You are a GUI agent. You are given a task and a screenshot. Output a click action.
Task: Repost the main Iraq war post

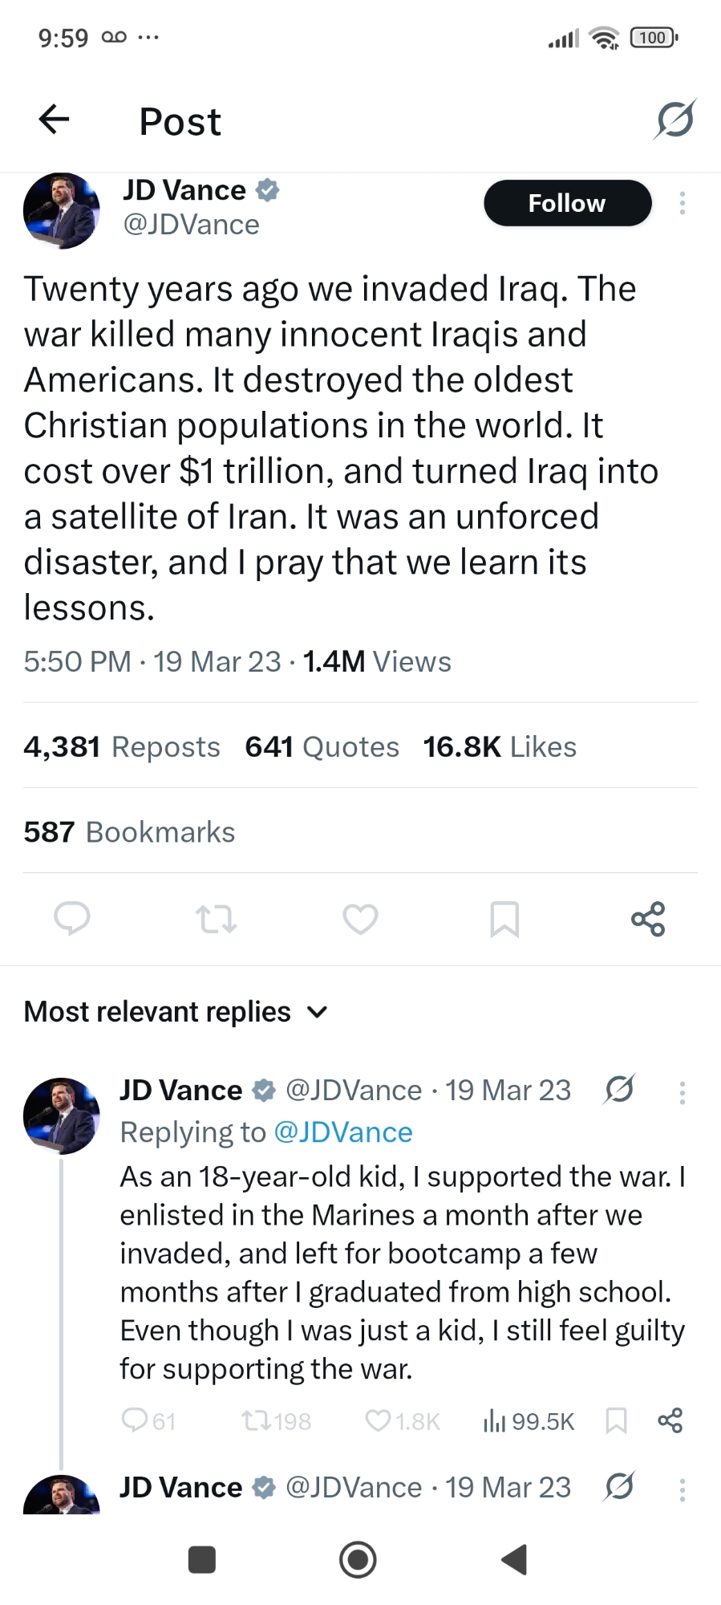[x=217, y=919]
